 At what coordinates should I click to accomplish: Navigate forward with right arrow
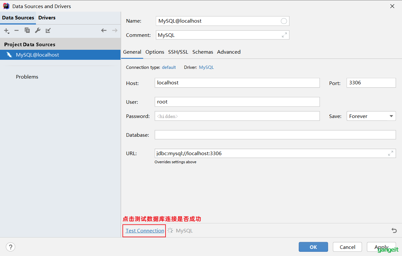tap(115, 30)
